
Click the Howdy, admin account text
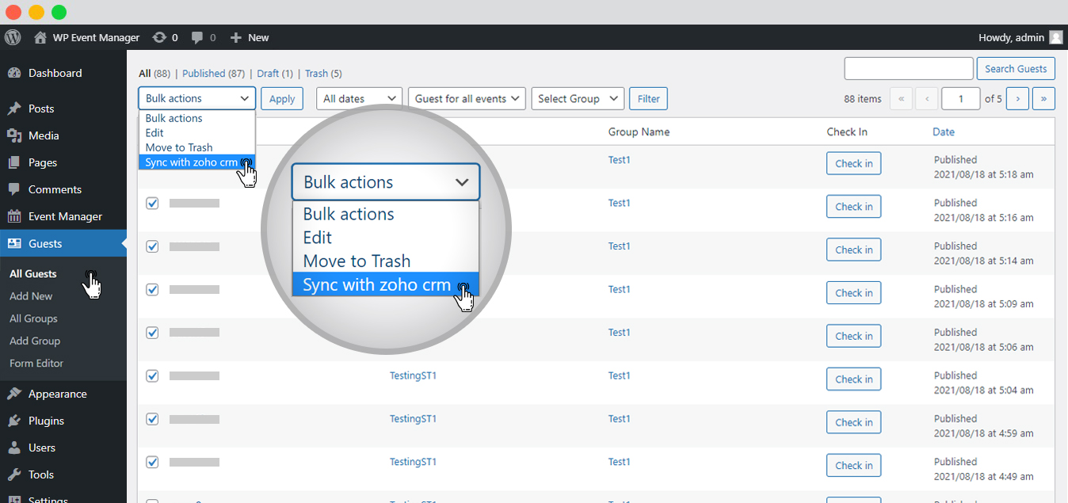[1011, 37]
